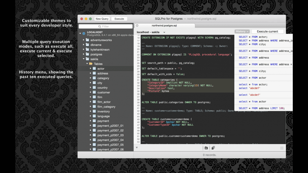The image size is (308, 173).
Task: Collapse the LOCALHOST server node
Action: [x=80, y=34]
